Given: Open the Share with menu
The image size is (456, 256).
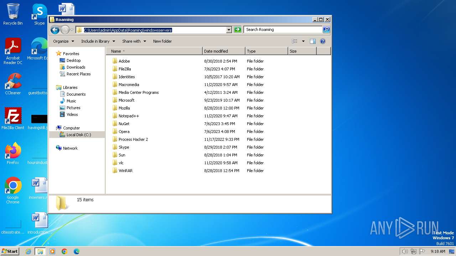Looking at the screenshot, I should 134,41.
